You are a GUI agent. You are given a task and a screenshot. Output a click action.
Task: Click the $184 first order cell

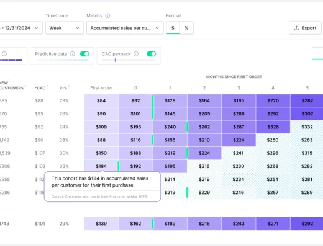tap(101, 166)
